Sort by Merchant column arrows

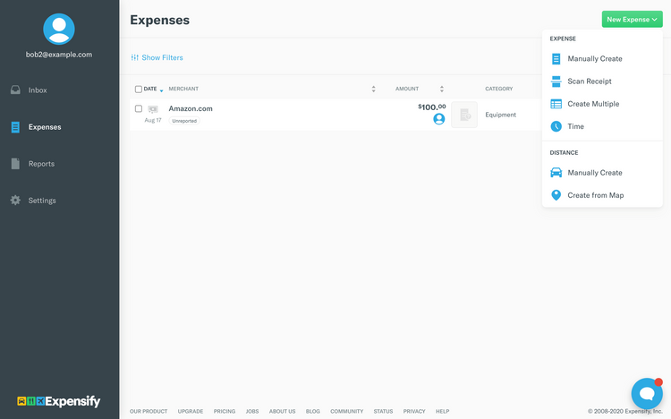(374, 89)
